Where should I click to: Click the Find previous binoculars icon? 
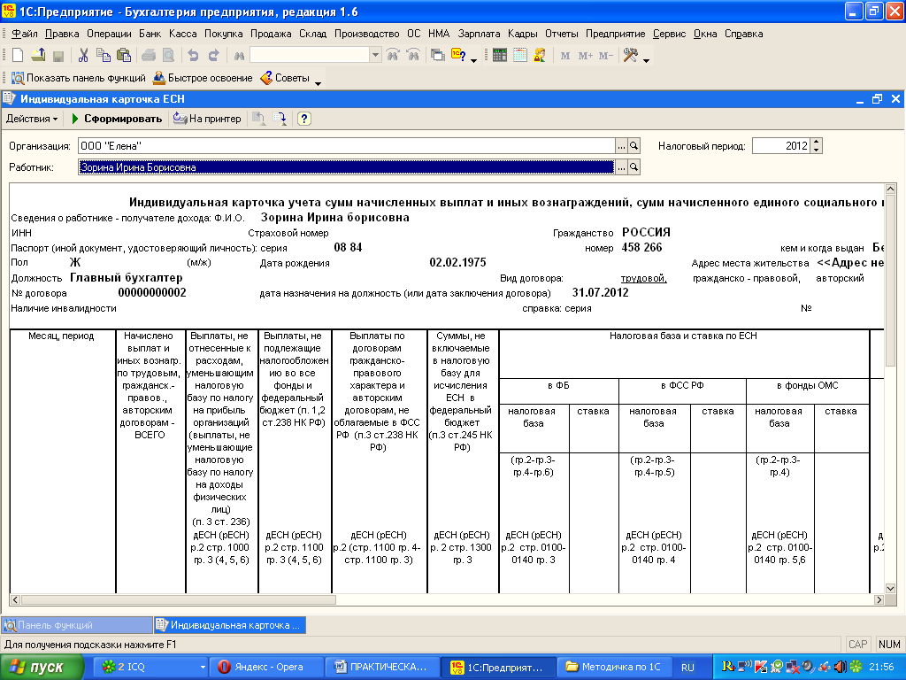pyautogui.click(x=413, y=56)
